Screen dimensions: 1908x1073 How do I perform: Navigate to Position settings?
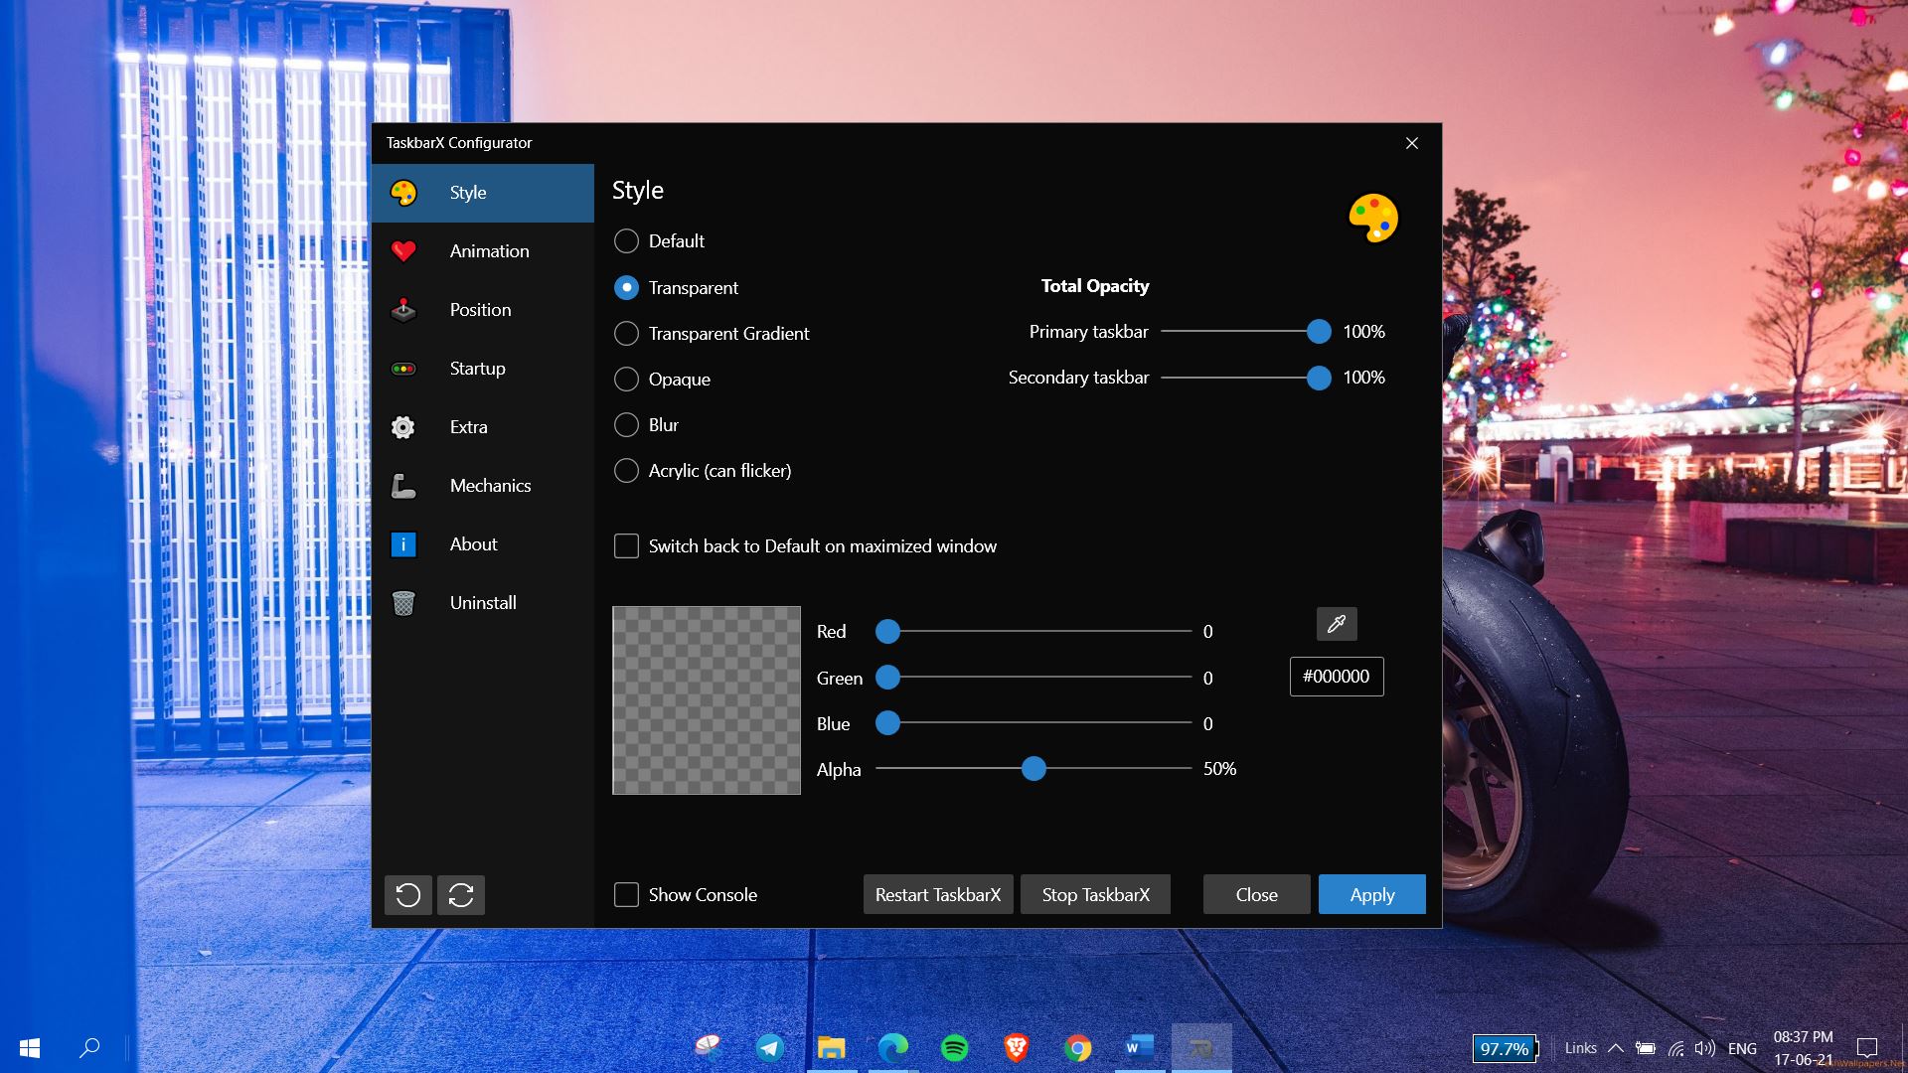coord(480,309)
